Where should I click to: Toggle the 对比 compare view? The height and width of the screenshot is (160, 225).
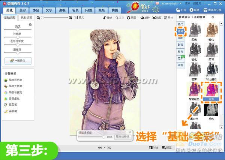coord(153,148)
